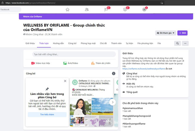Screen dimensions: 195x131
Task: Open the group's three-dots more menu
Action: 185,43
